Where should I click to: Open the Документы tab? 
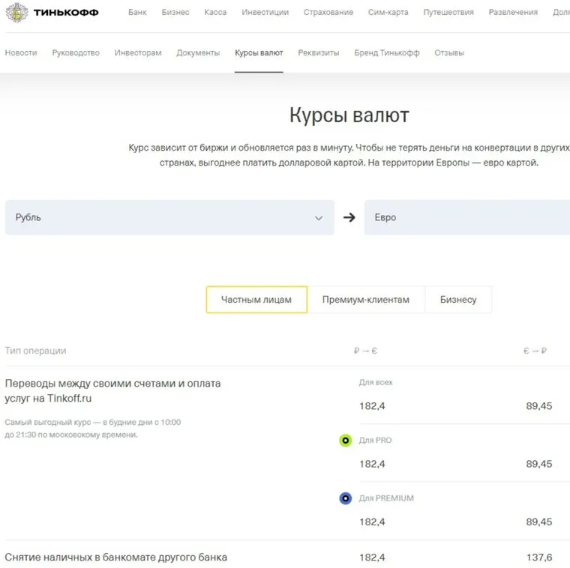coord(198,53)
